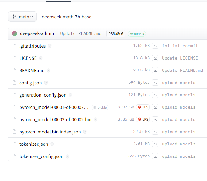Open the deepseek-math-7b-base repository link
The width and height of the screenshot is (207, 181).
click(x=67, y=17)
